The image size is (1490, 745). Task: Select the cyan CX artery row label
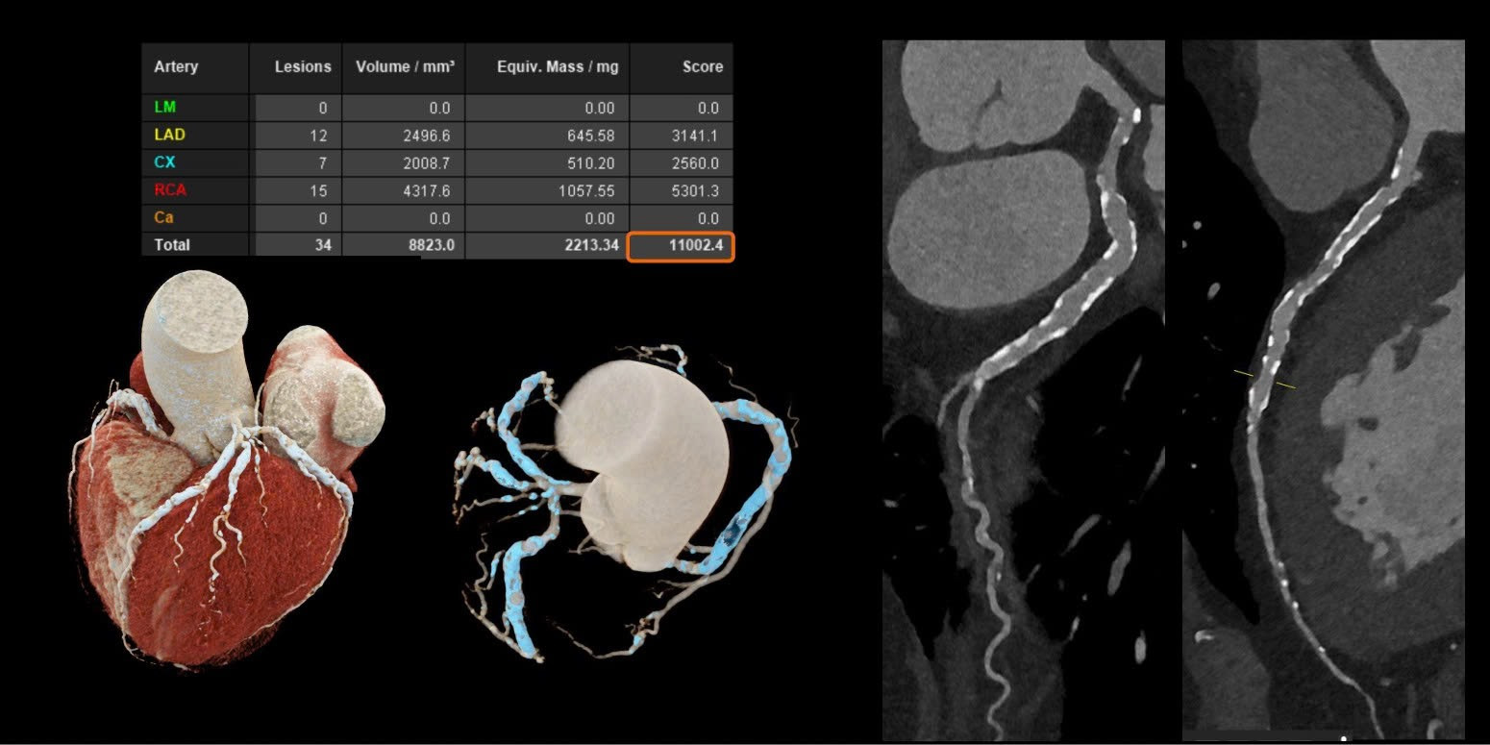(x=164, y=163)
